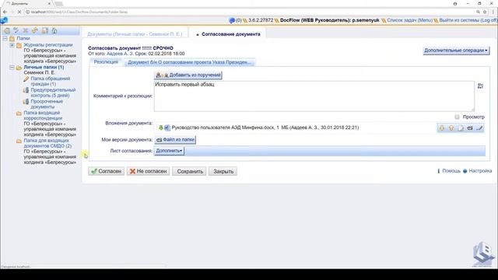Image resolution: width=498 pixels, height=280 pixels.
Task: Click the scissors-like third folder-tree toolbar icon
Action: coord(26,30)
